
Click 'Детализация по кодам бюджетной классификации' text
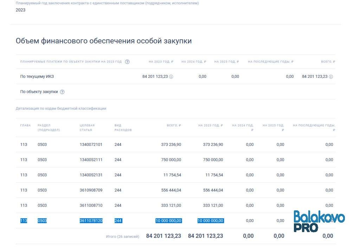point(61,108)
